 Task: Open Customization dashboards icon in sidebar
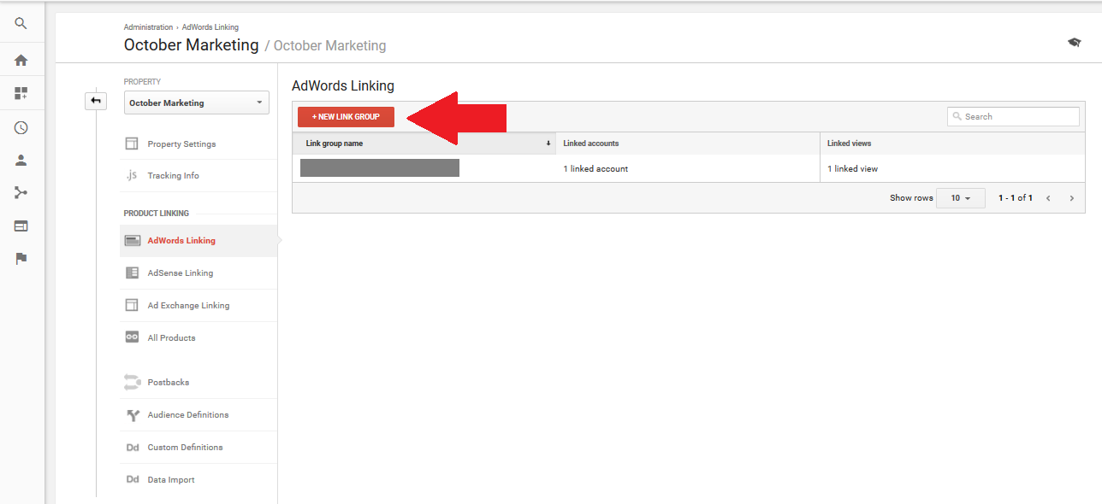(21, 93)
